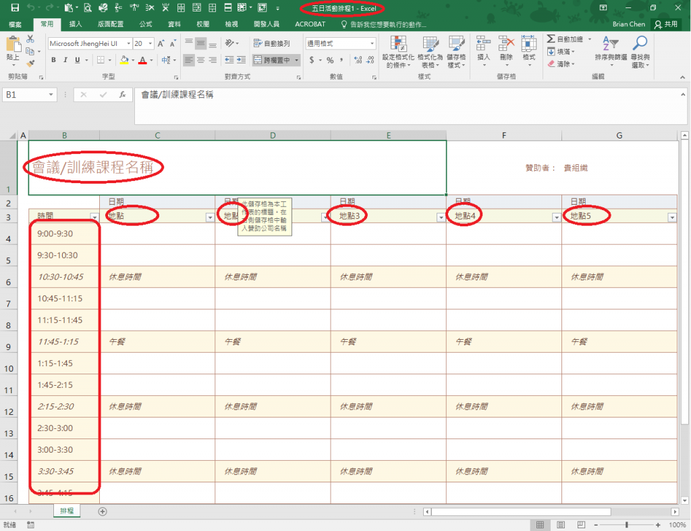Toggle Italic text formatting
The height and width of the screenshot is (531, 691).
[x=65, y=60]
